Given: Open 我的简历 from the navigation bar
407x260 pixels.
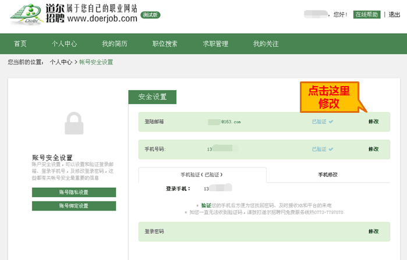Looking at the screenshot, I should [x=114, y=44].
